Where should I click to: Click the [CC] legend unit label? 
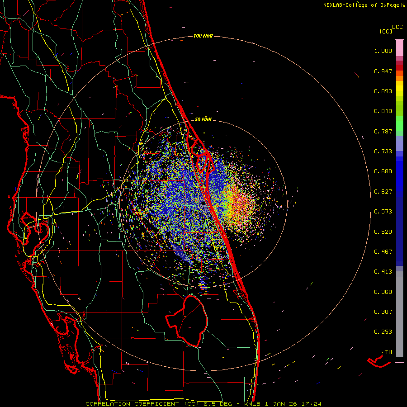pos(386,31)
